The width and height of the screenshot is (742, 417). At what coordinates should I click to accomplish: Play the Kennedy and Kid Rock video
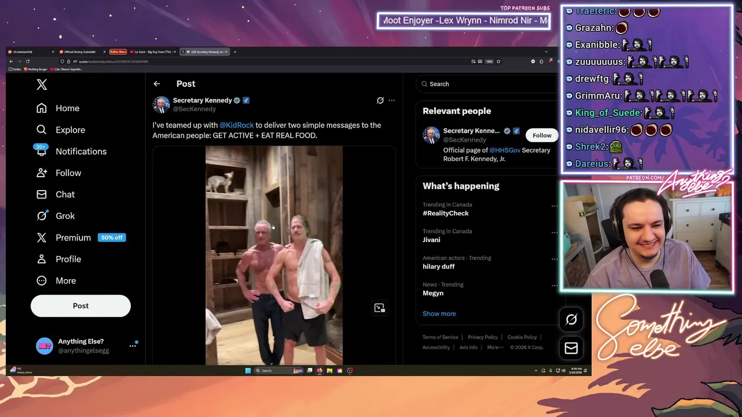click(x=274, y=255)
